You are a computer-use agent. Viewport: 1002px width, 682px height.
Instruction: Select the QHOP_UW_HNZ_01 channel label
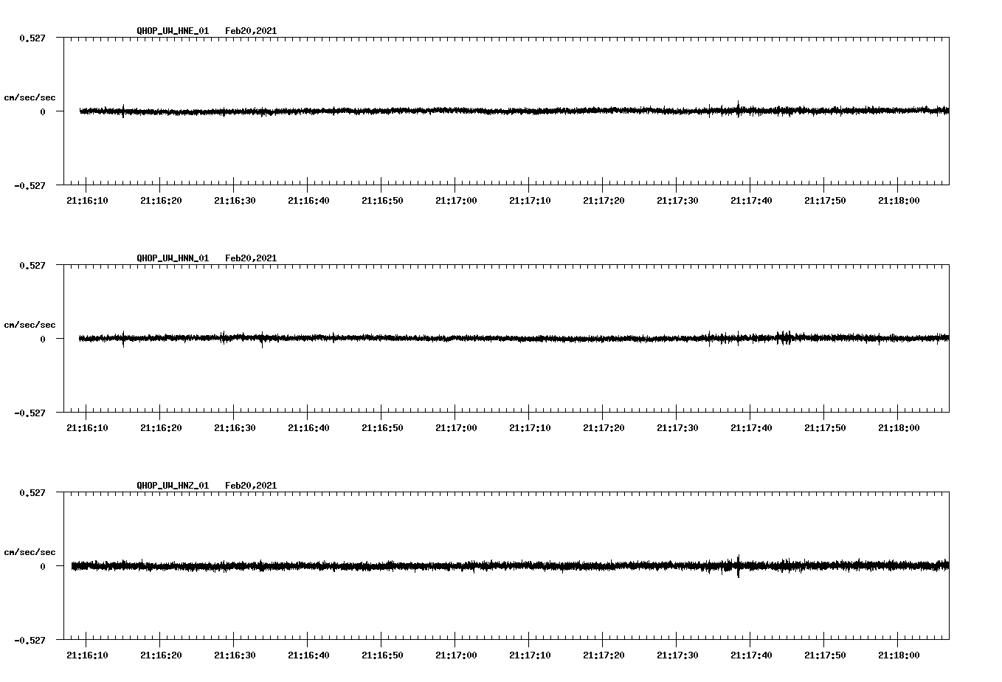click(172, 485)
